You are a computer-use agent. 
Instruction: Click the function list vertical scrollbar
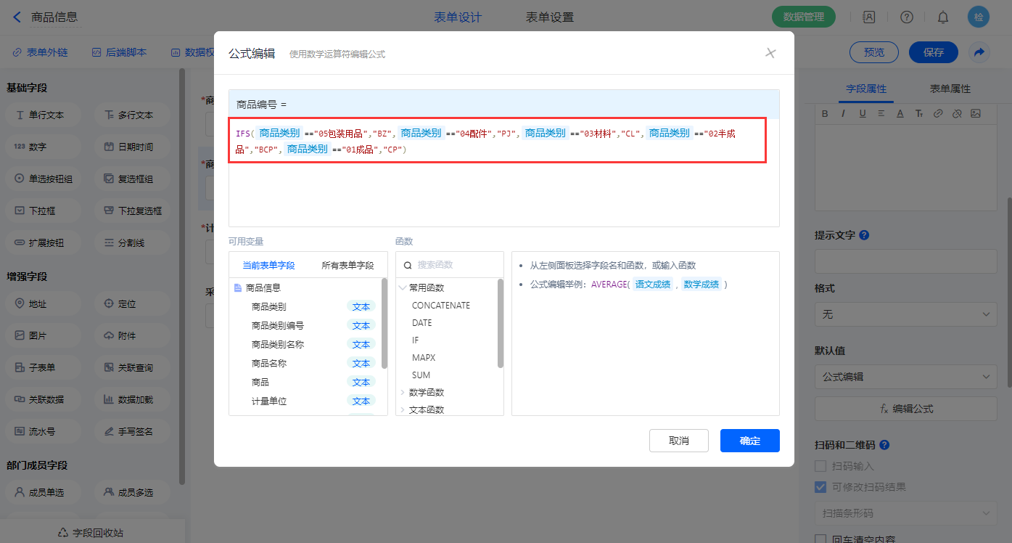[x=500, y=323]
